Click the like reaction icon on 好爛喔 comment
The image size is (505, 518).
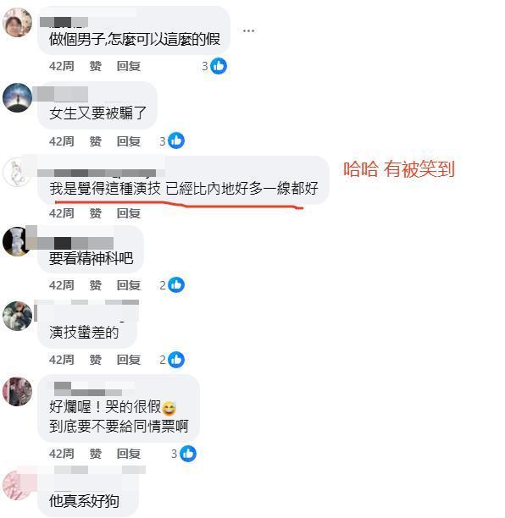coord(188,454)
